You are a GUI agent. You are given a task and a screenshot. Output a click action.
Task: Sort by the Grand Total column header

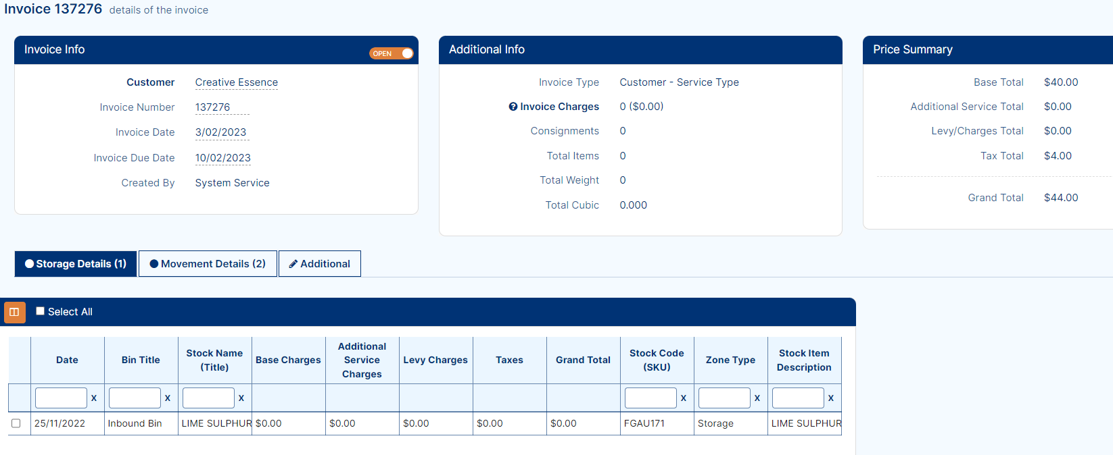pyautogui.click(x=584, y=360)
